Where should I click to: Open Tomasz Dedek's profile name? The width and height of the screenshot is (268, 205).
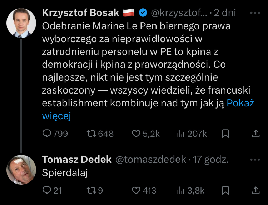[77, 159]
